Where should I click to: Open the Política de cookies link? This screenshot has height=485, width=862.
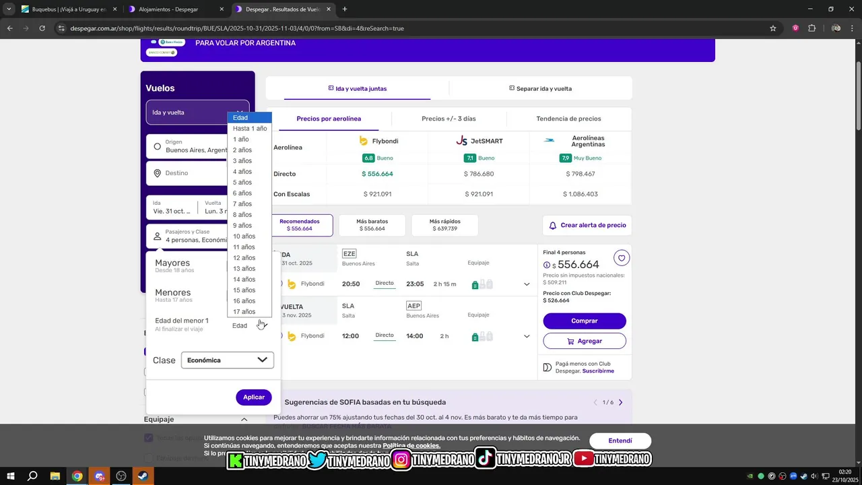(411, 446)
